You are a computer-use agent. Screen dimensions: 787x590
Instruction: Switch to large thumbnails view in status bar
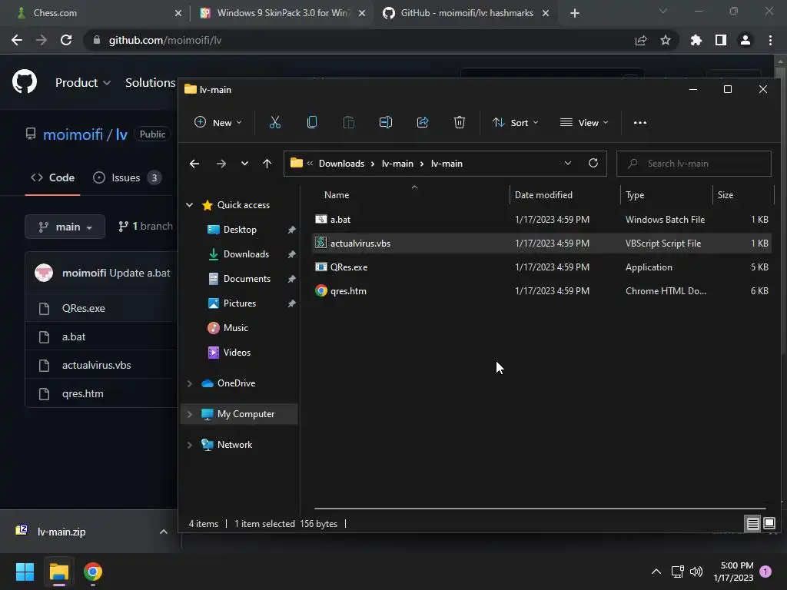(x=769, y=524)
